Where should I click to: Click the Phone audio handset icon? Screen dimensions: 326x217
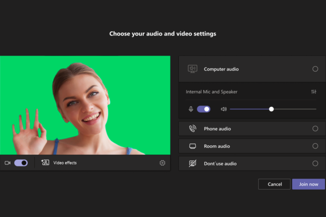tap(193, 128)
